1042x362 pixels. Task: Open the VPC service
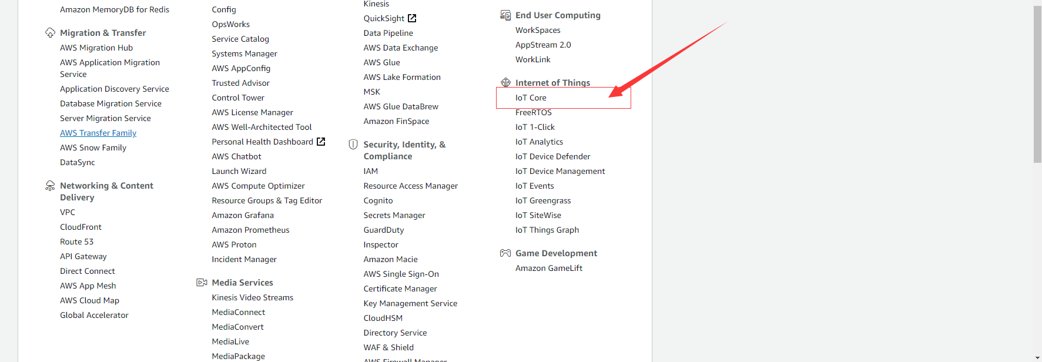[68, 212]
